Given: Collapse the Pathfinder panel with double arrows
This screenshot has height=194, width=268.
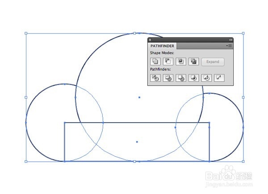Looking at the screenshot, I should point(230,40).
